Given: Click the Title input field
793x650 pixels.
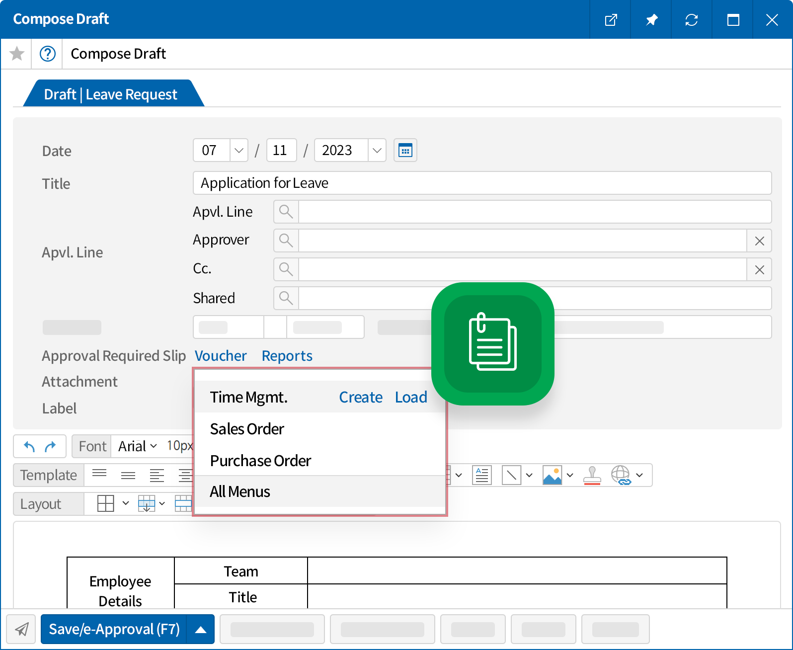Looking at the screenshot, I should 481,183.
